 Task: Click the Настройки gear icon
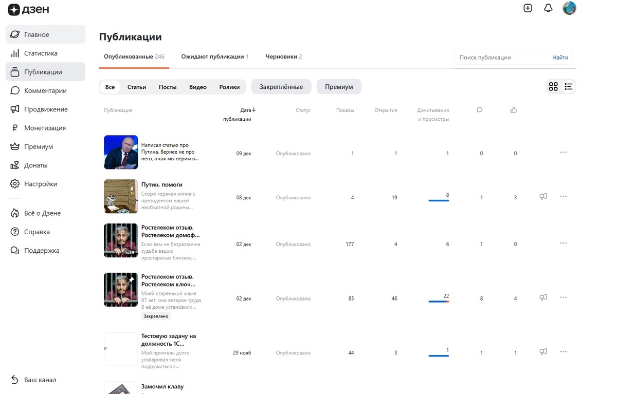(15, 184)
